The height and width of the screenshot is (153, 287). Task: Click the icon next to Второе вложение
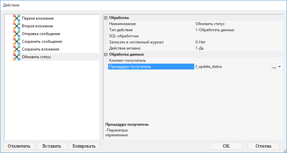(17, 26)
